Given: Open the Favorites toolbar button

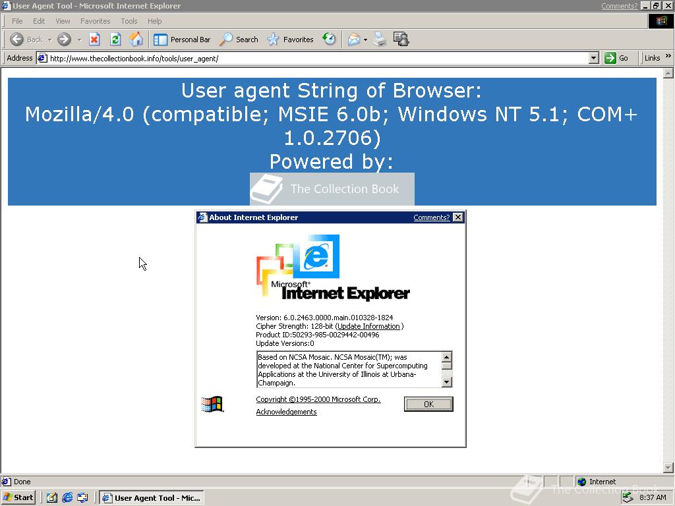Looking at the screenshot, I should pos(290,40).
